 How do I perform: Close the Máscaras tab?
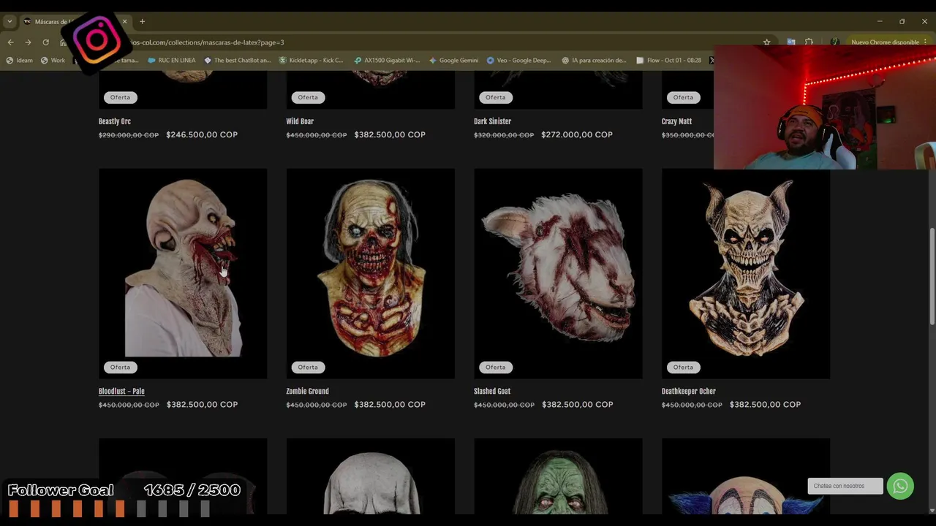tap(124, 22)
